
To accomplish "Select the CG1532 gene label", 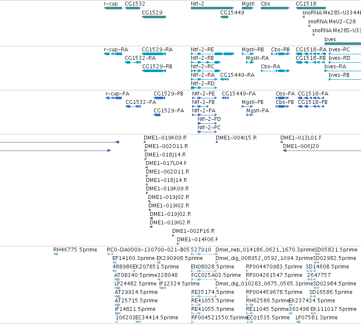I will [135, 4].
